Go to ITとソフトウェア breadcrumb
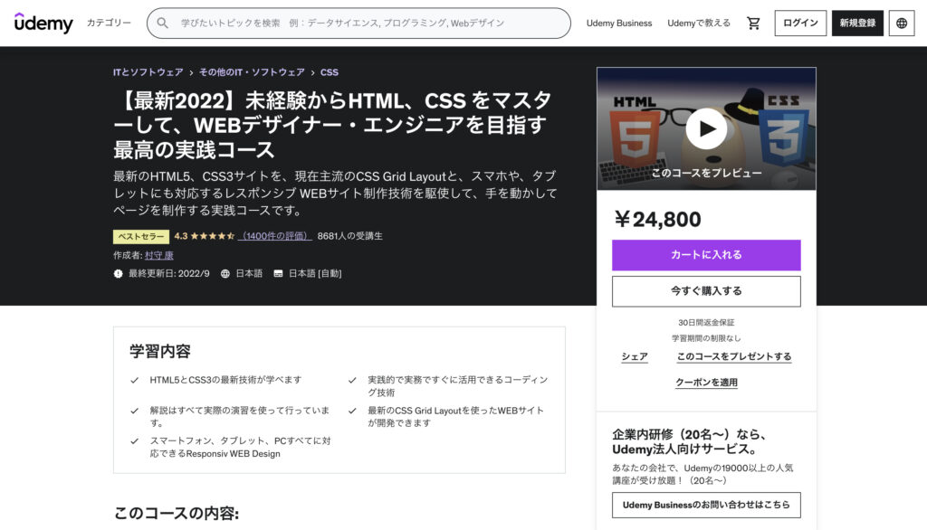This screenshot has width=927, height=530. 148,72
